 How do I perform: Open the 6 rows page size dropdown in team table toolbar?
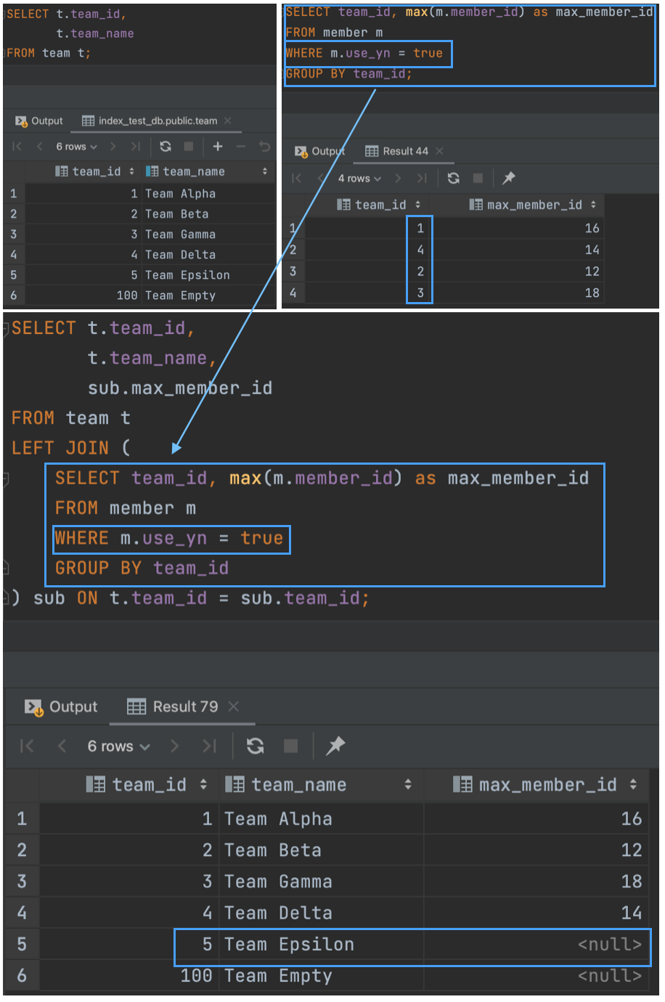pyautogui.click(x=76, y=147)
